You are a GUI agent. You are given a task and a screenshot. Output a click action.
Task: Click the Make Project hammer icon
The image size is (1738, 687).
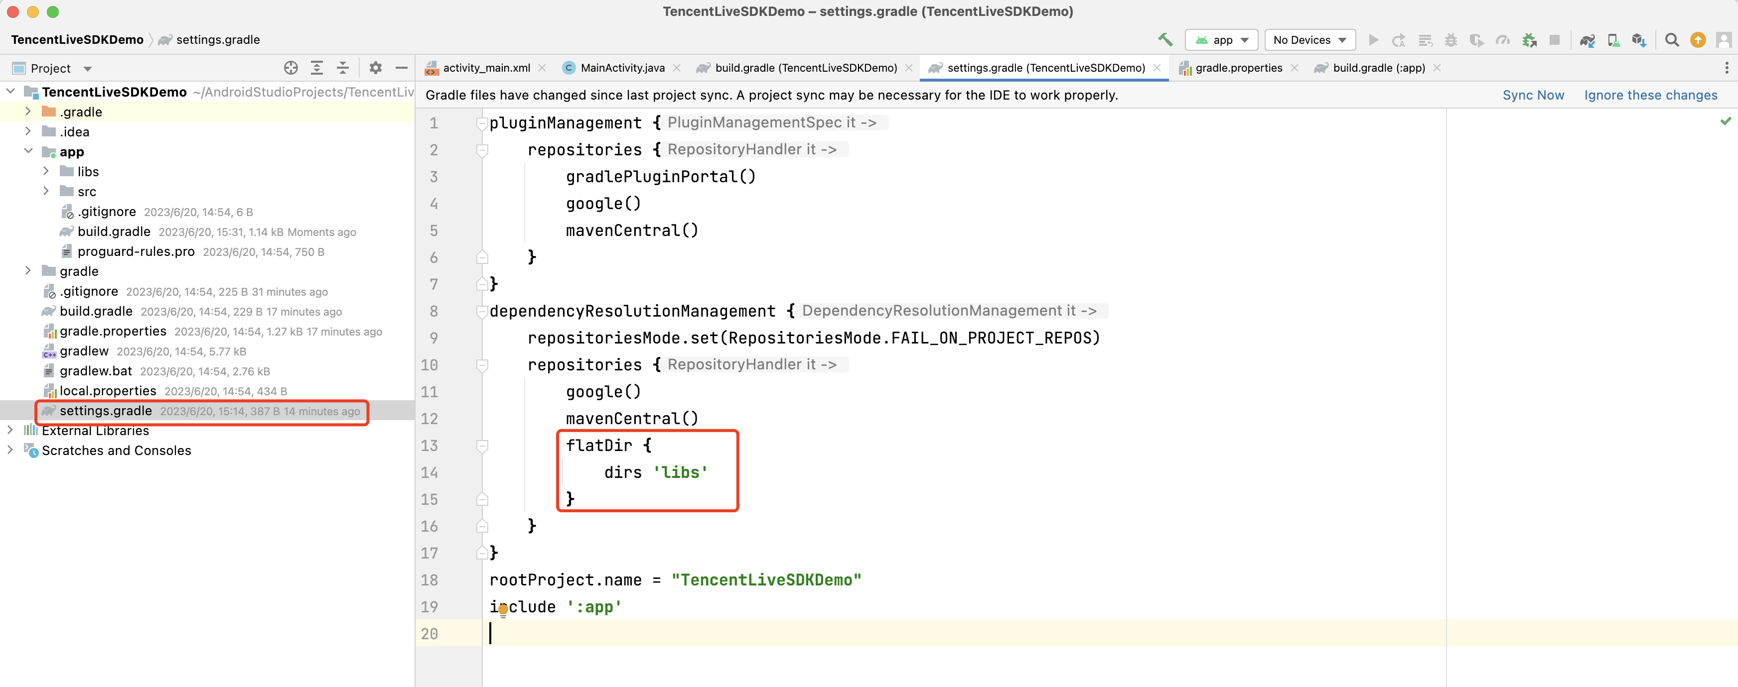coord(1165,40)
